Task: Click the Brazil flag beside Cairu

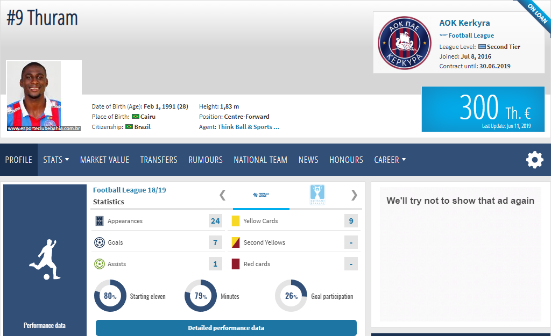Action: click(135, 117)
